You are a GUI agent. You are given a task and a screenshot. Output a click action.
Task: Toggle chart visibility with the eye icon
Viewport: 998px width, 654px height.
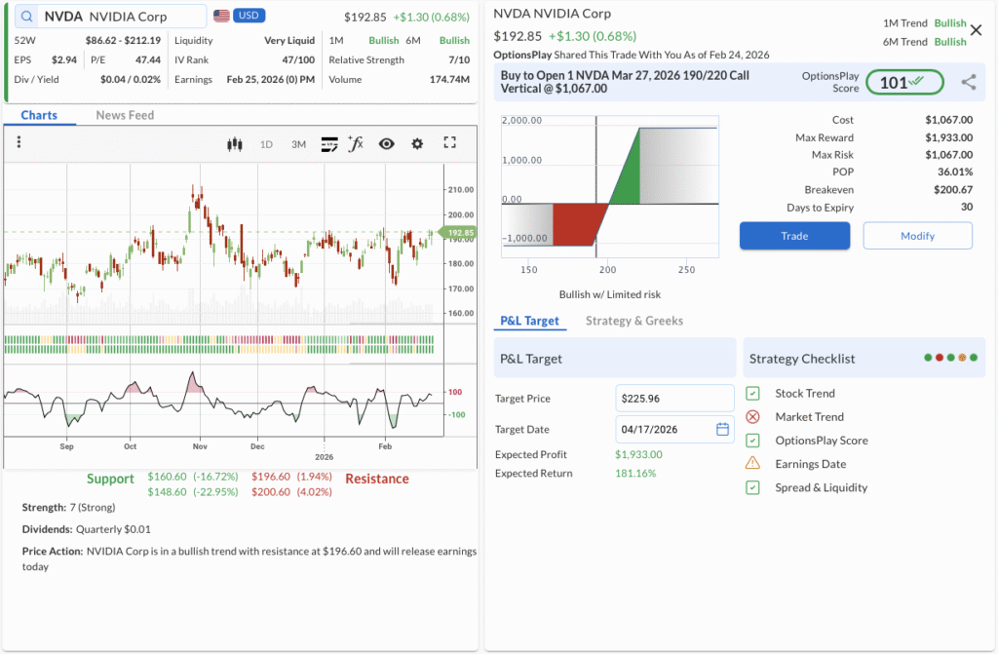(x=387, y=144)
